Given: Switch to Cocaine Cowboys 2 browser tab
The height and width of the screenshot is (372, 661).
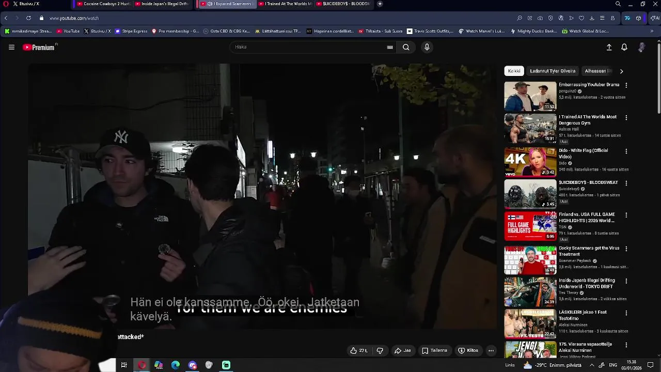Looking at the screenshot, I should pyautogui.click(x=103, y=4).
